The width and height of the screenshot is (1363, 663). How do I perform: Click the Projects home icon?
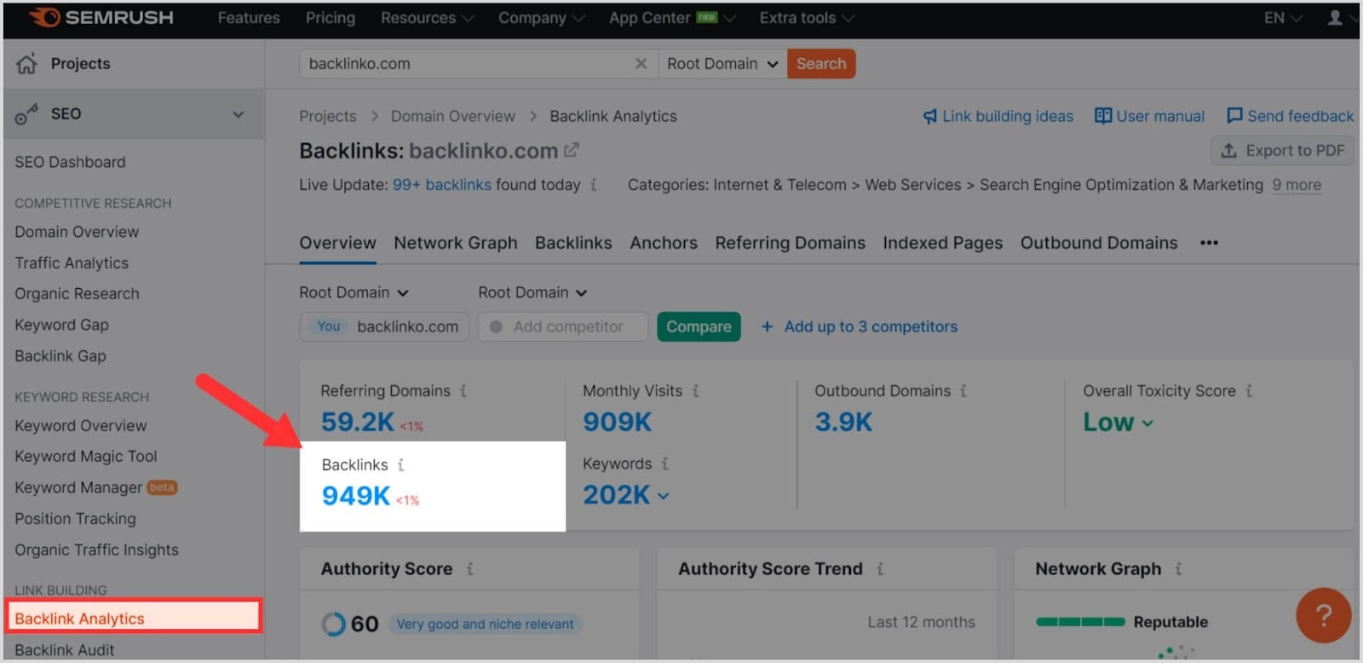[x=27, y=64]
